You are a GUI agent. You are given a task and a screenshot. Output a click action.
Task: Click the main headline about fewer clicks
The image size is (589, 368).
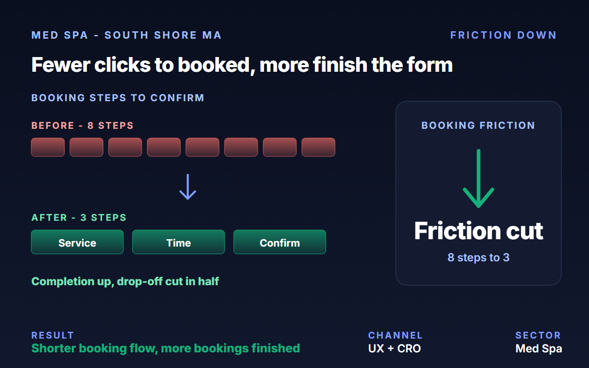242,65
